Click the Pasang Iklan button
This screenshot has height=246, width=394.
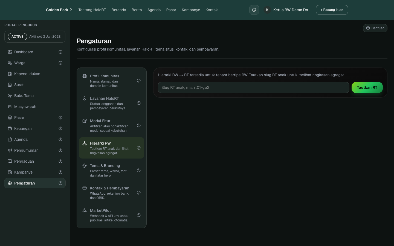click(x=332, y=10)
